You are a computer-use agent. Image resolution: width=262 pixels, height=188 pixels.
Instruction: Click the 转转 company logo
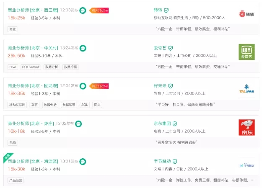click(x=246, y=14)
